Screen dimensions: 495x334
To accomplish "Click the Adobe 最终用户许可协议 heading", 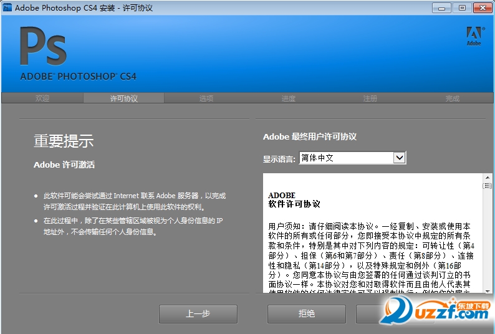I will [310, 136].
